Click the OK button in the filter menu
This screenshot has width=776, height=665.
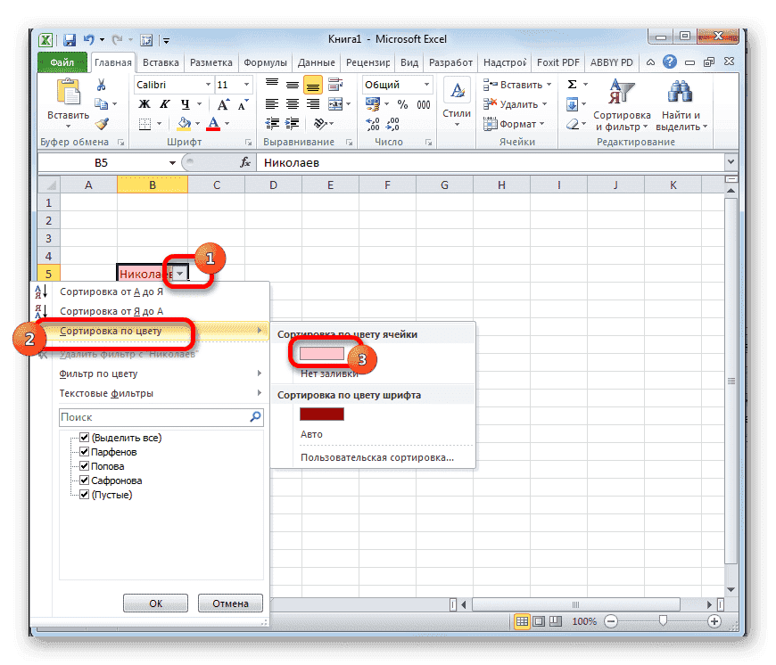click(x=154, y=603)
